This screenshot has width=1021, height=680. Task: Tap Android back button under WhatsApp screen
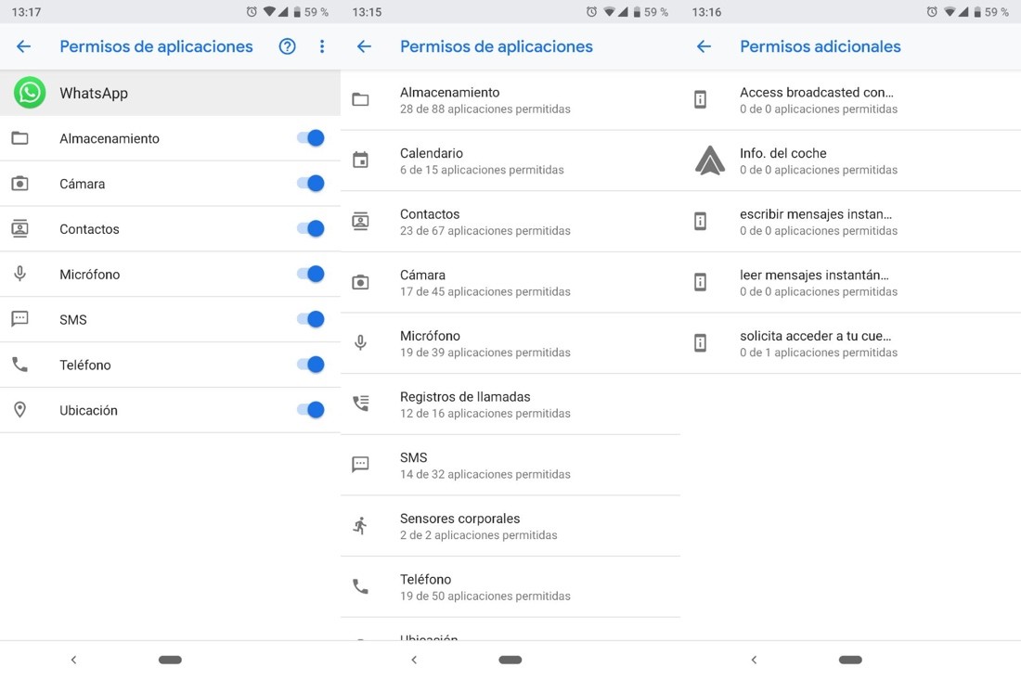click(x=73, y=660)
